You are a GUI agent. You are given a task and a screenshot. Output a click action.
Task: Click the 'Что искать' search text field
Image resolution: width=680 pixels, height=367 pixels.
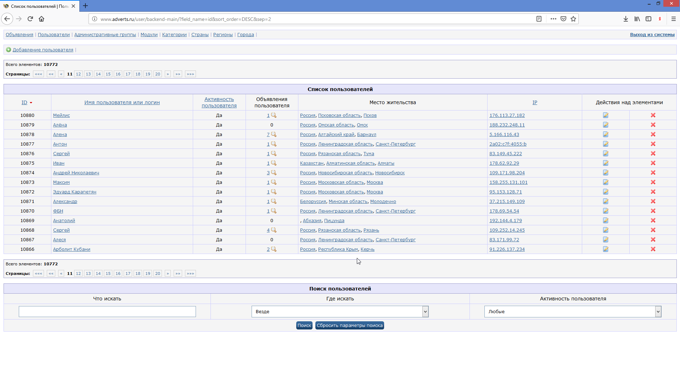pyautogui.click(x=107, y=311)
